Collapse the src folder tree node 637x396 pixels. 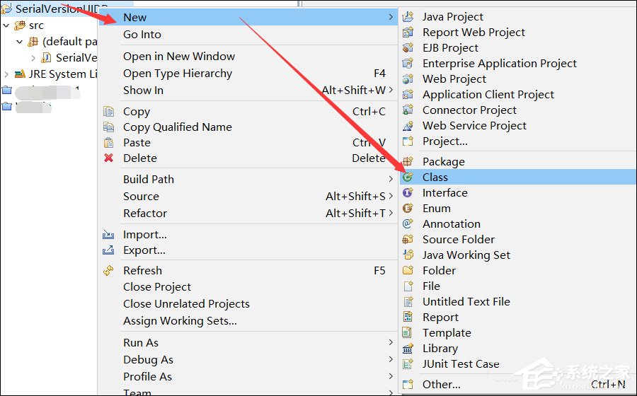point(6,25)
